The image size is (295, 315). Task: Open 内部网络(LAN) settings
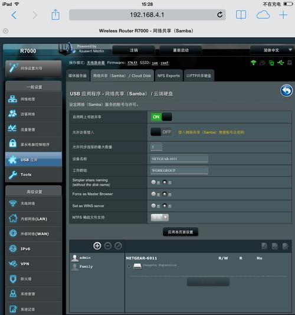[x=34, y=219]
